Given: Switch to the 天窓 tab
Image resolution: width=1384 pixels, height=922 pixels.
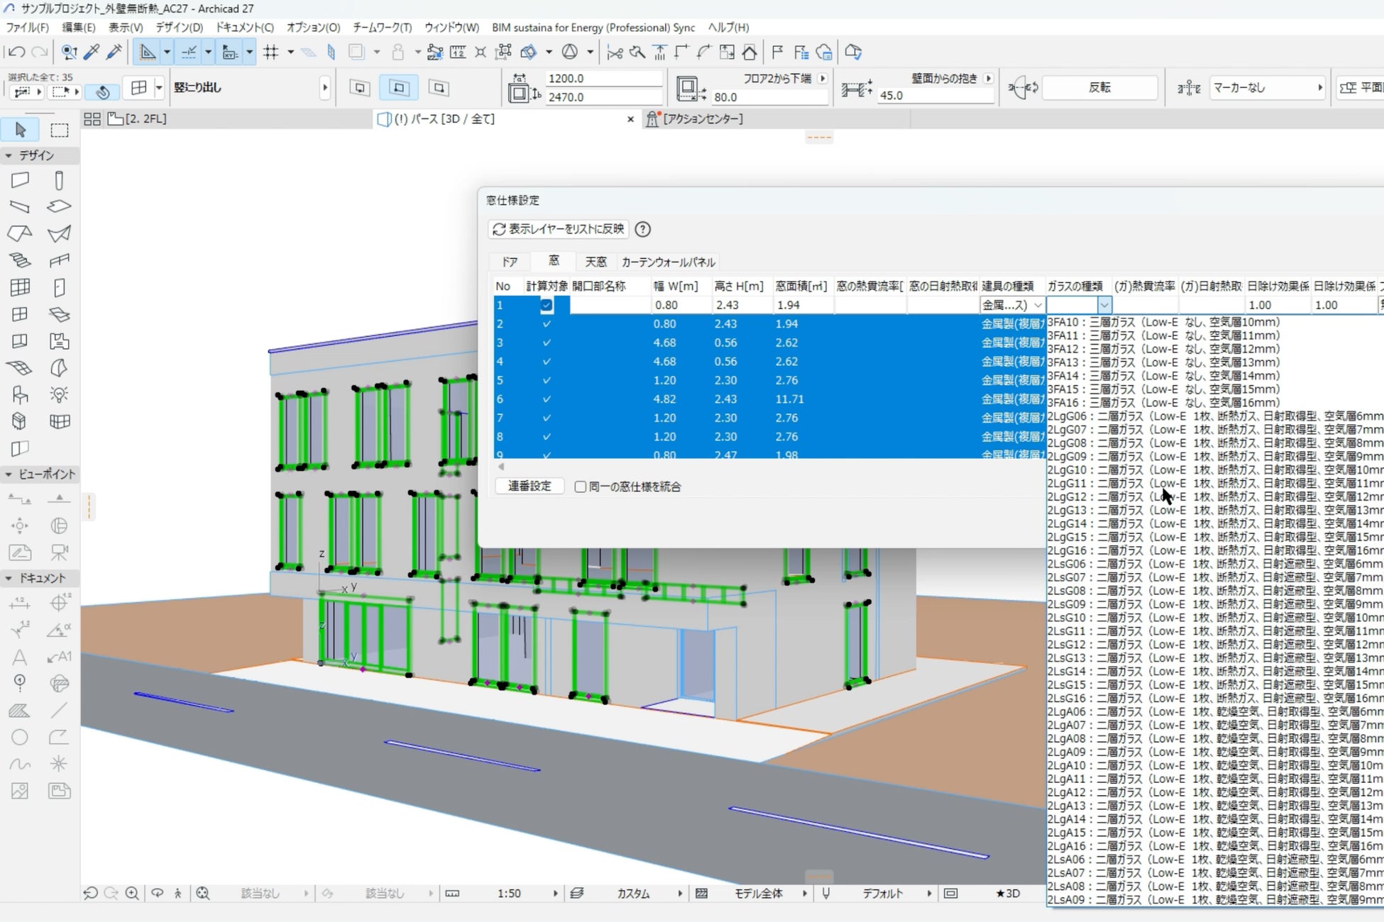Looking at the screenshot, I should (x=595, y=262).
